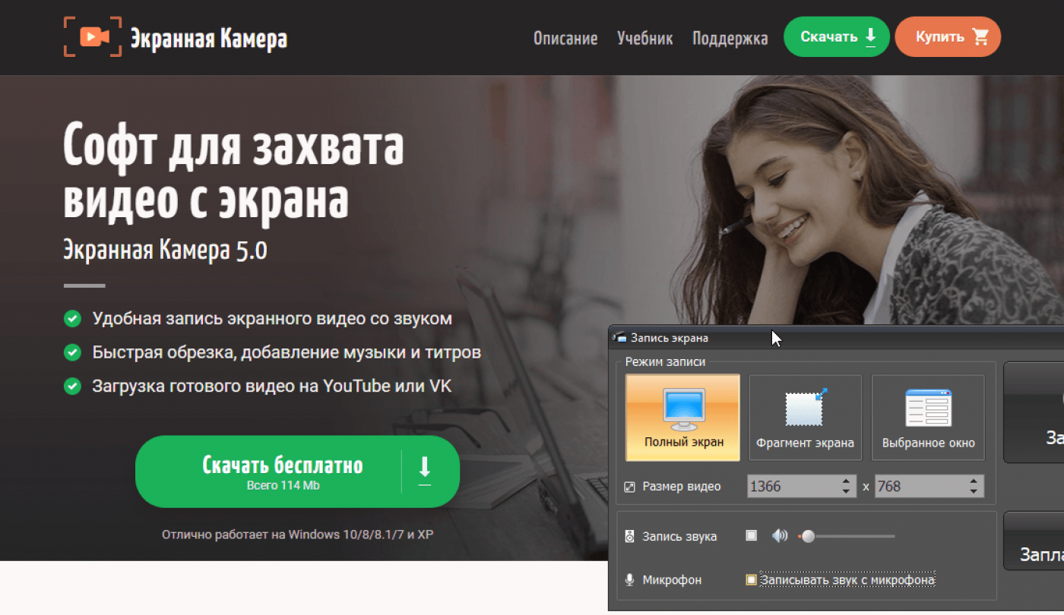Click the Размер видео resize icon
This screenshot has width=1064, height=615.
[629, 487]
